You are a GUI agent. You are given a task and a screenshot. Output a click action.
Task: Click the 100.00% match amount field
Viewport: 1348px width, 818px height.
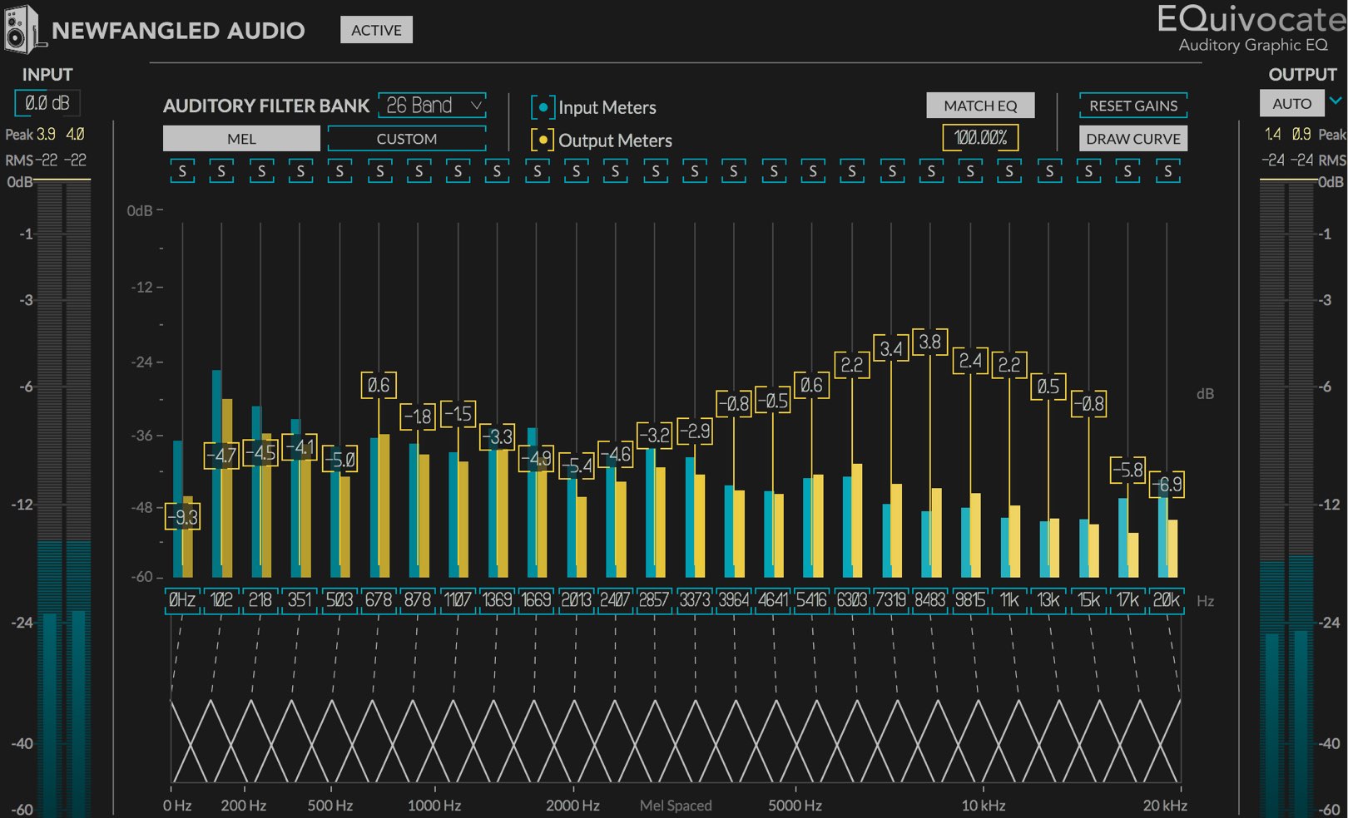click(980, 138)
